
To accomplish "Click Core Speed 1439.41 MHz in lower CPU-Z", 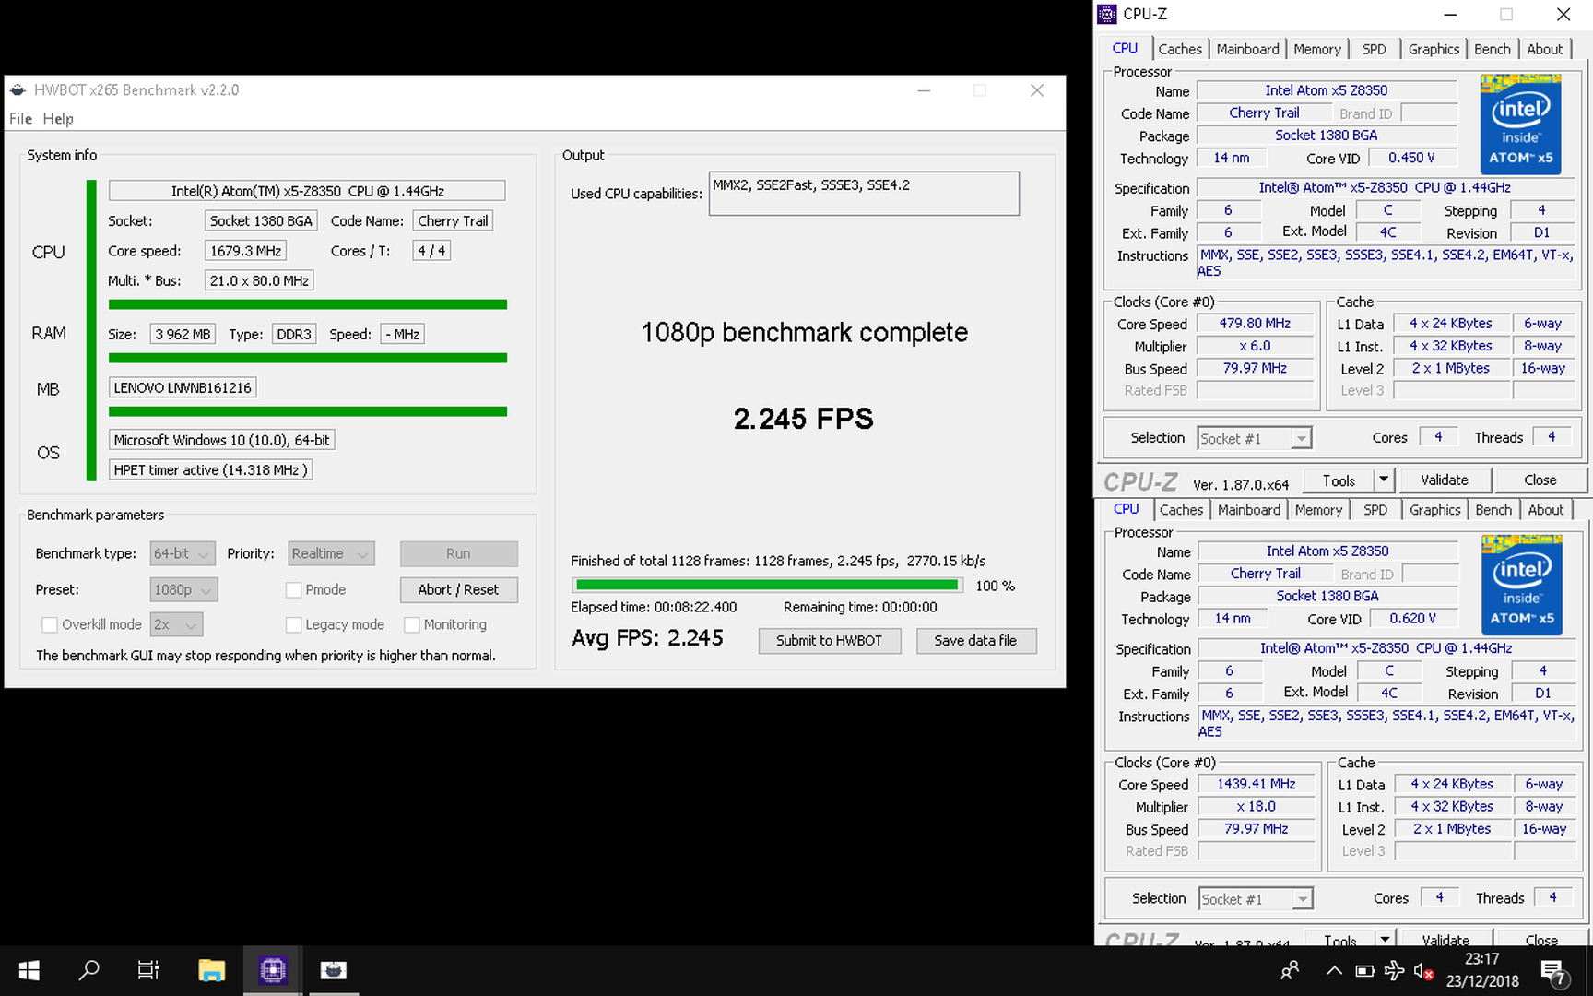I will coord(1257,784).
